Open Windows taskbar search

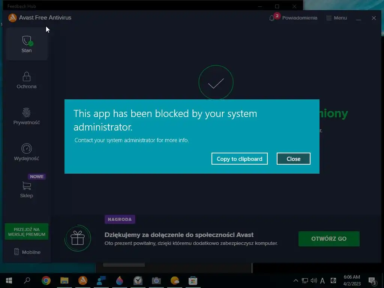pos(27,280)
